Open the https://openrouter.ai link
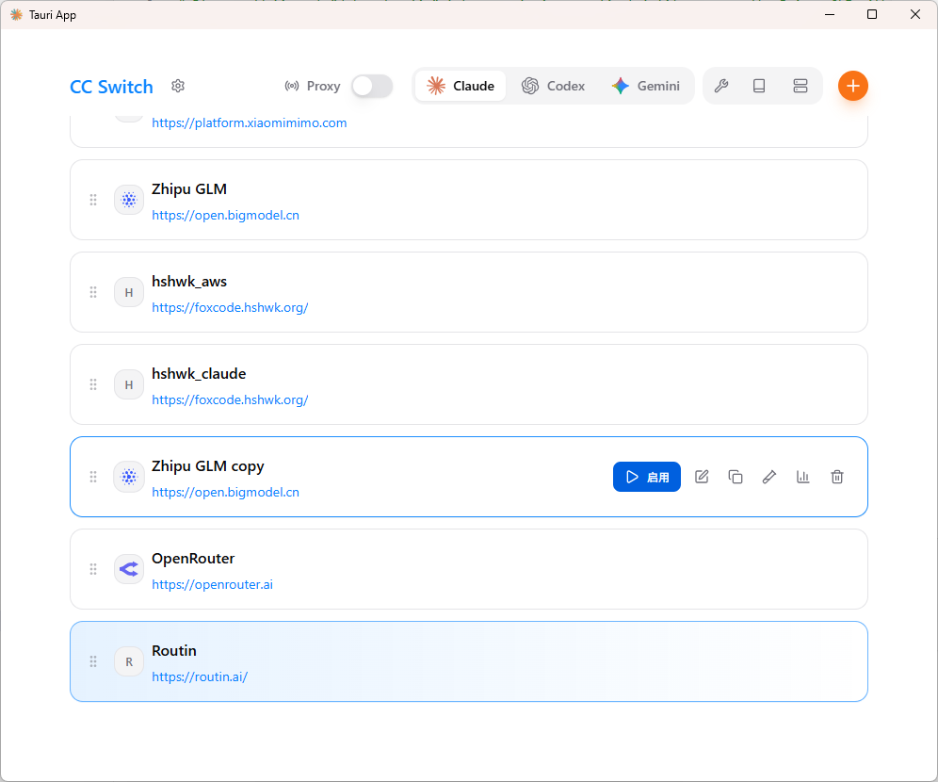The width and height of the screenshot is (938, 782). click(x=212, y=584)
